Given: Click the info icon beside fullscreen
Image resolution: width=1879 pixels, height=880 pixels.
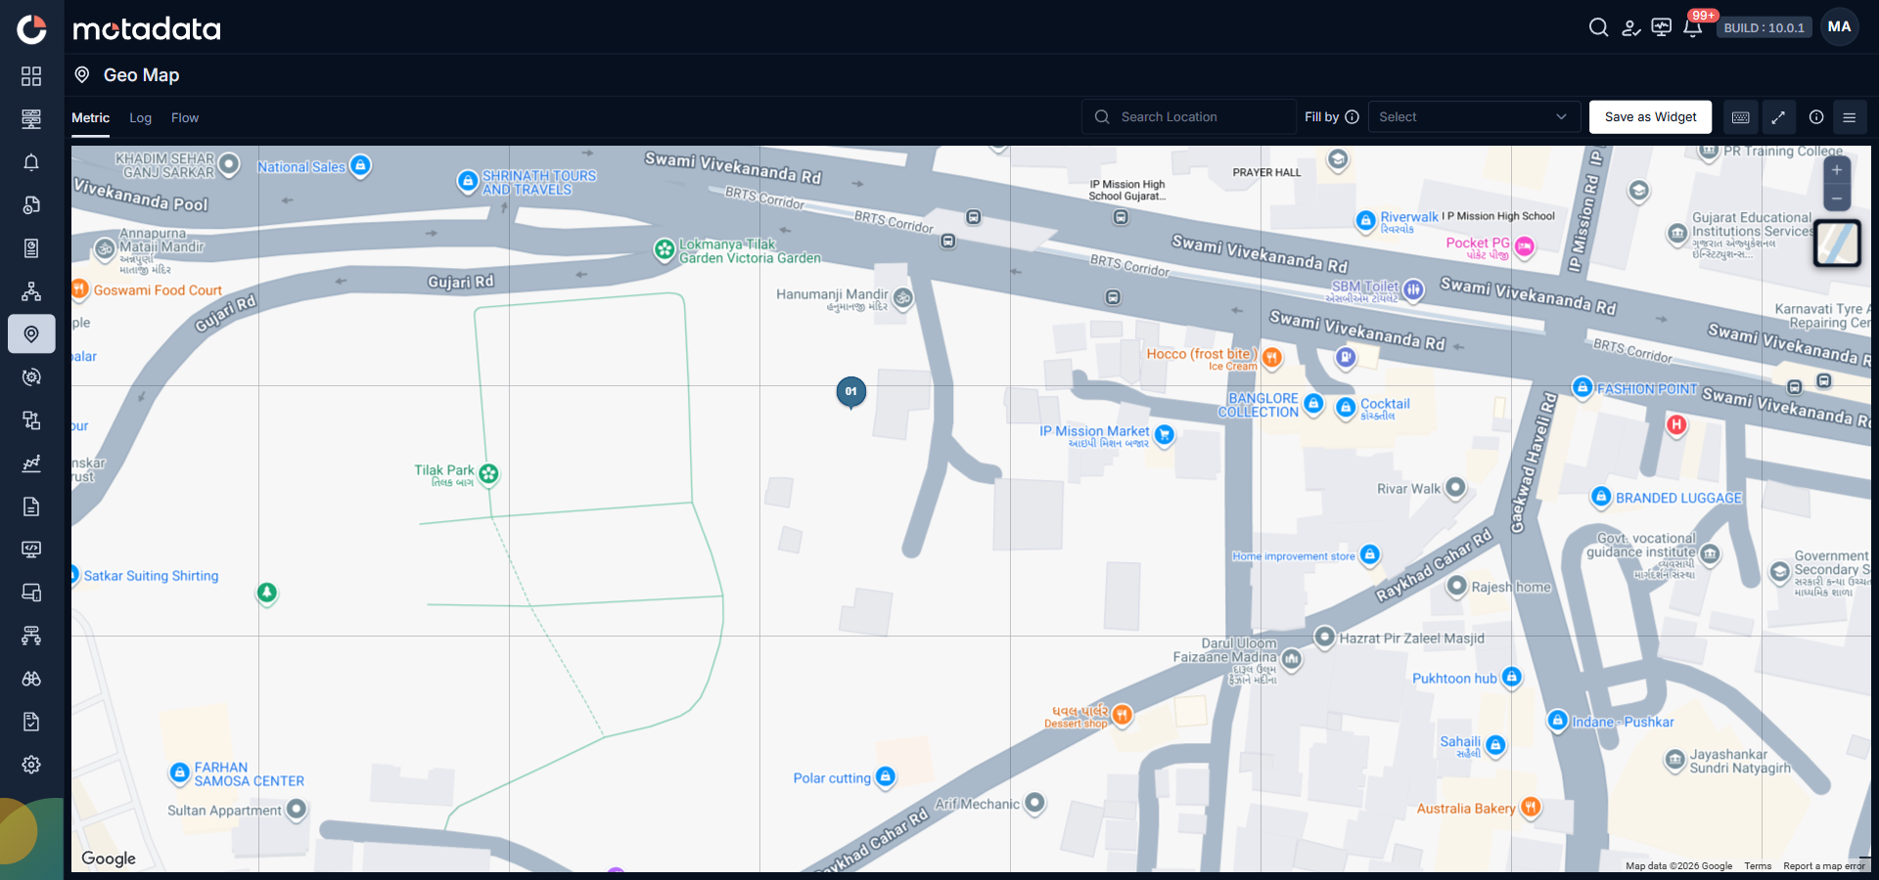Looking at the screenshot, I should (1816, 117).
